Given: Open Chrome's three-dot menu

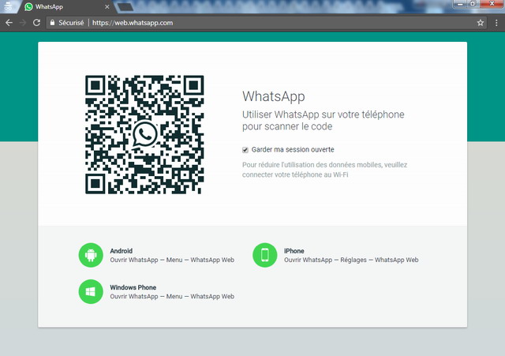Looking at the screenshot, I should (x=496, y=23).
